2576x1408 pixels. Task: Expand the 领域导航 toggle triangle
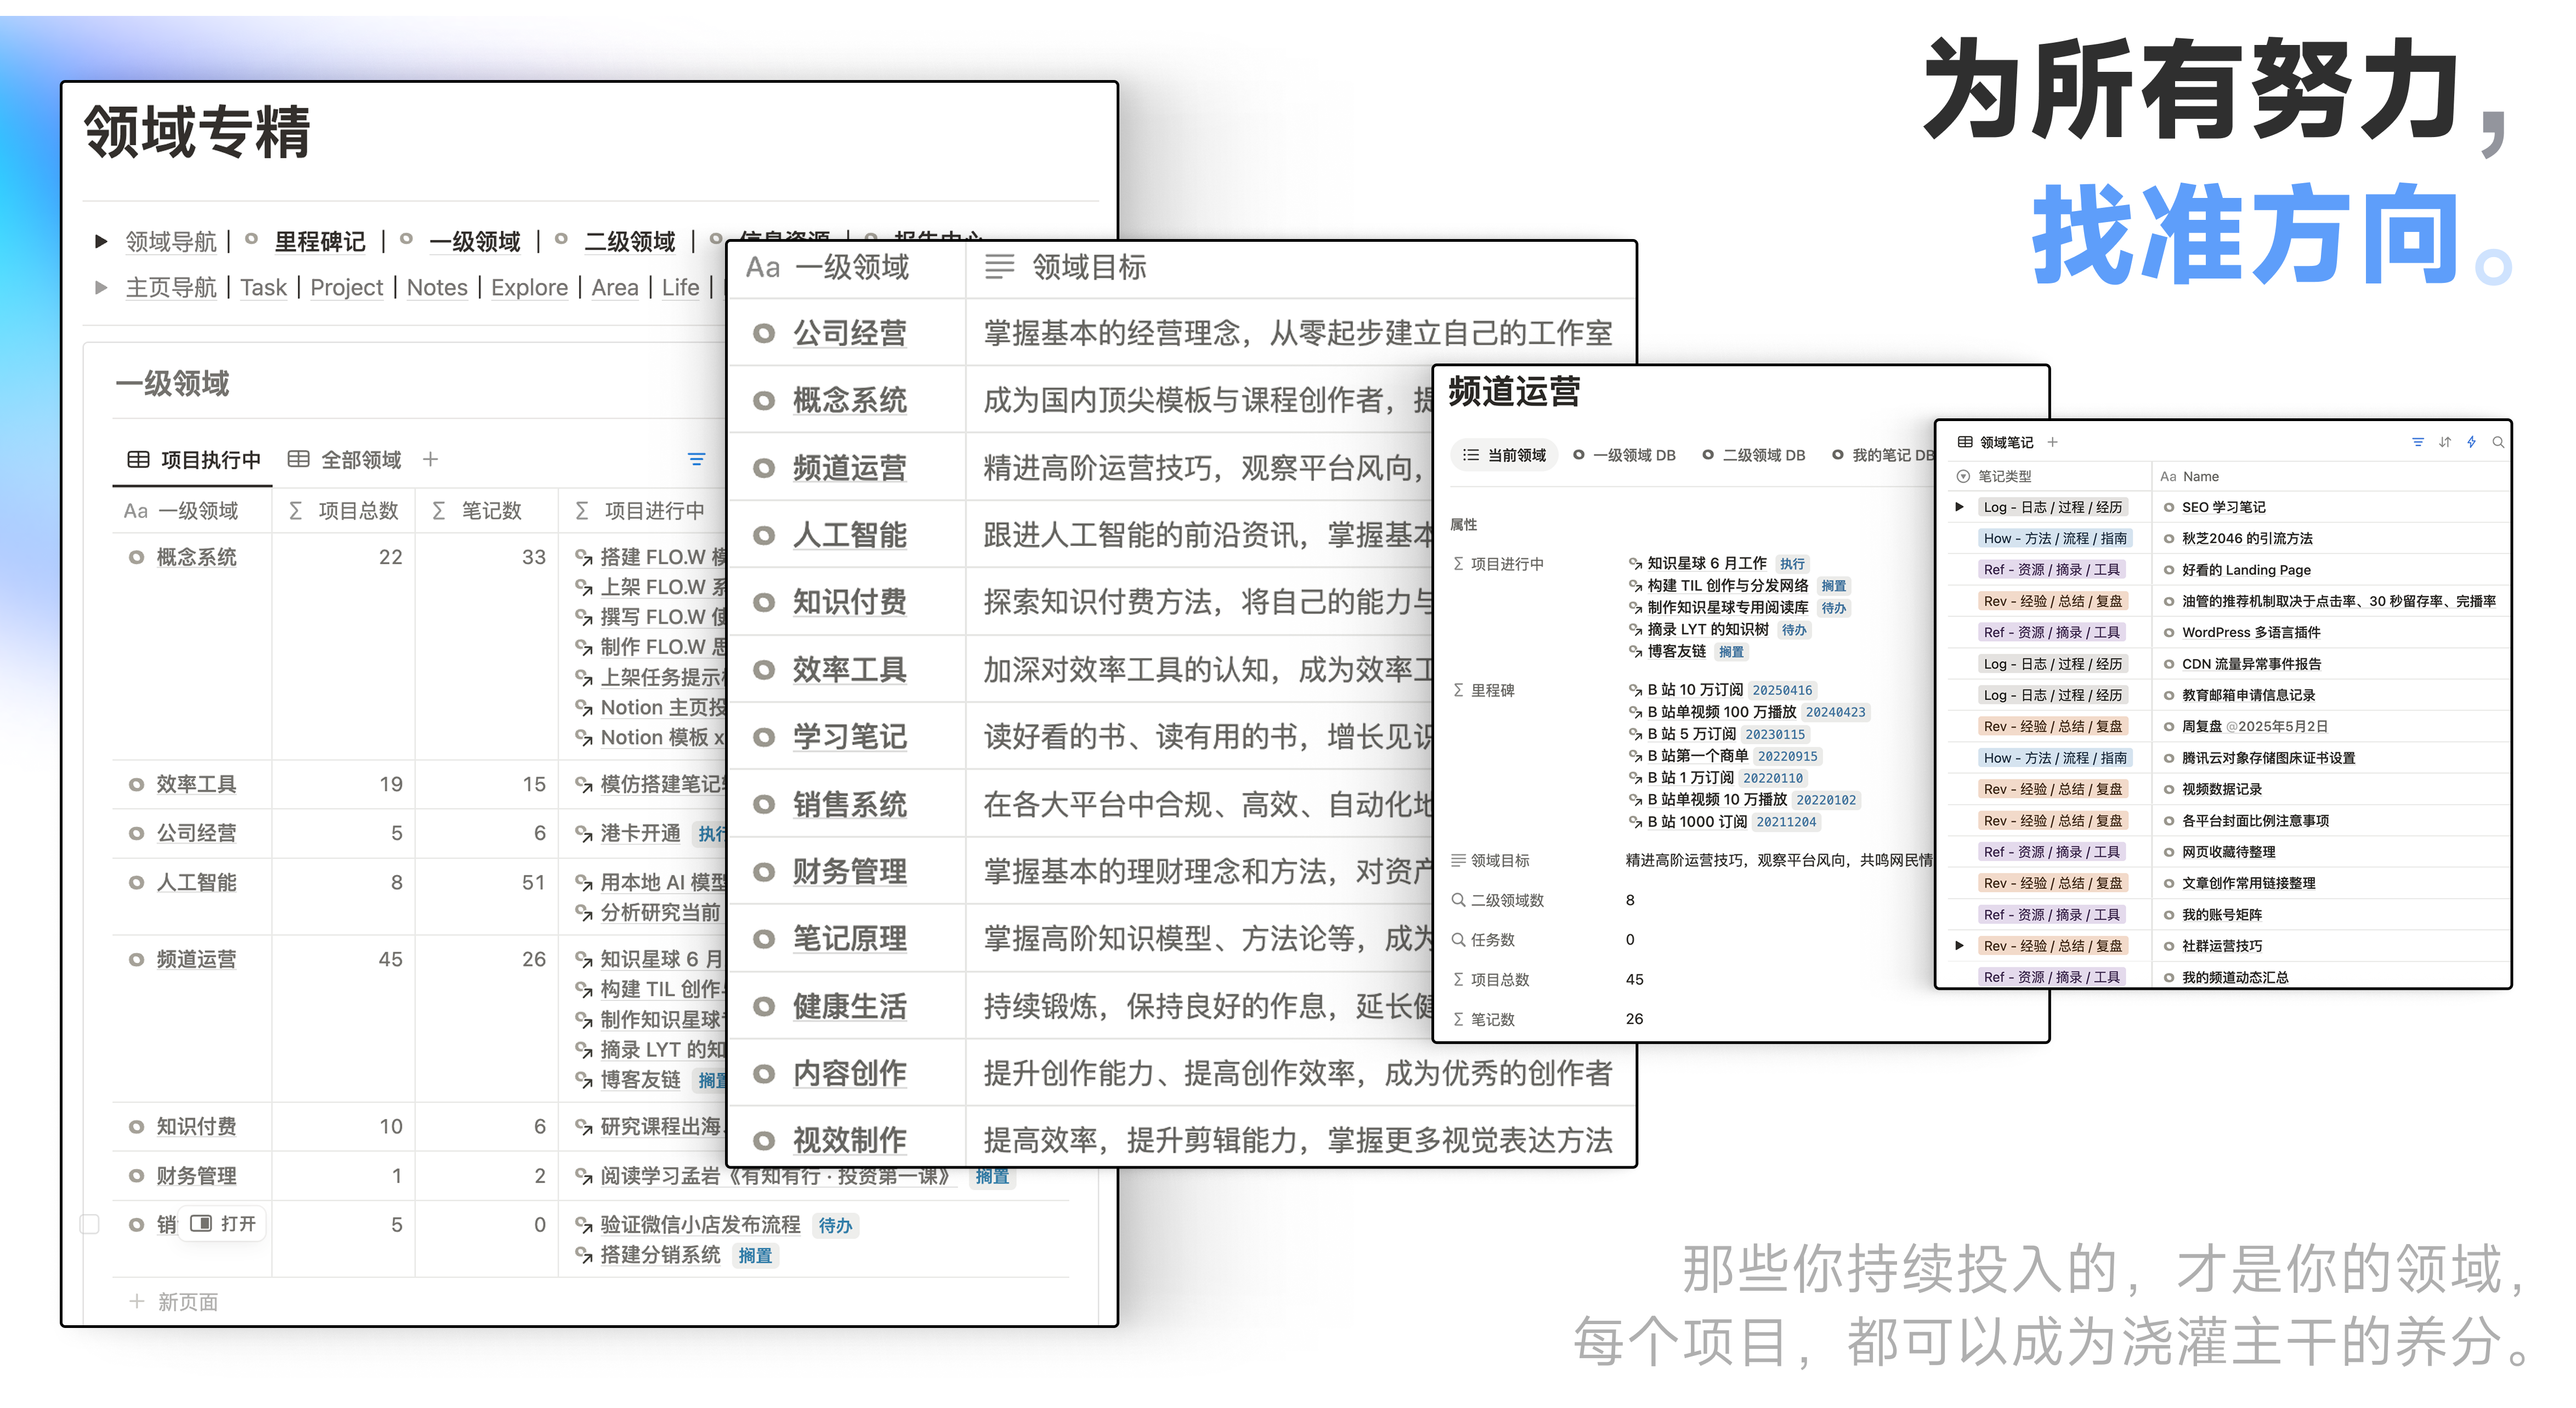(x=100, y=241)
